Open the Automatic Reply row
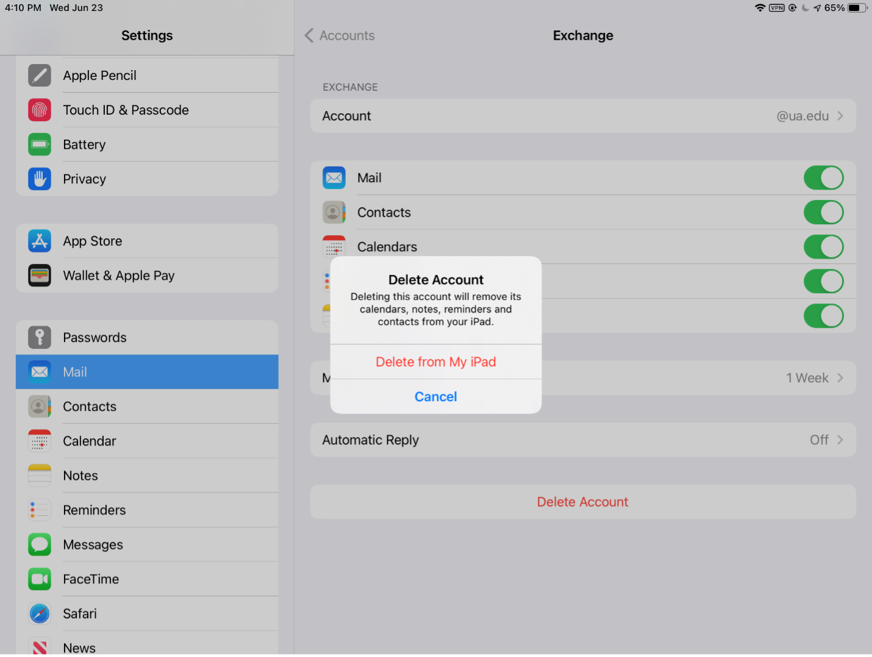Image resolution: width=872 pixels, height=657 pixels. 583,440
